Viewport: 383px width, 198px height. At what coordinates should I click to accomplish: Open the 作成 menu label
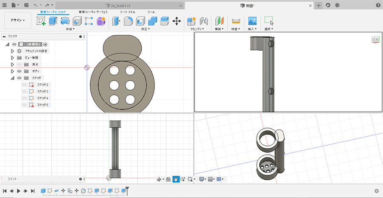pyautogui.click(x=70, y=29)
